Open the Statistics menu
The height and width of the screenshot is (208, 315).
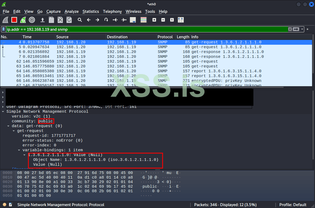[91, 12]
